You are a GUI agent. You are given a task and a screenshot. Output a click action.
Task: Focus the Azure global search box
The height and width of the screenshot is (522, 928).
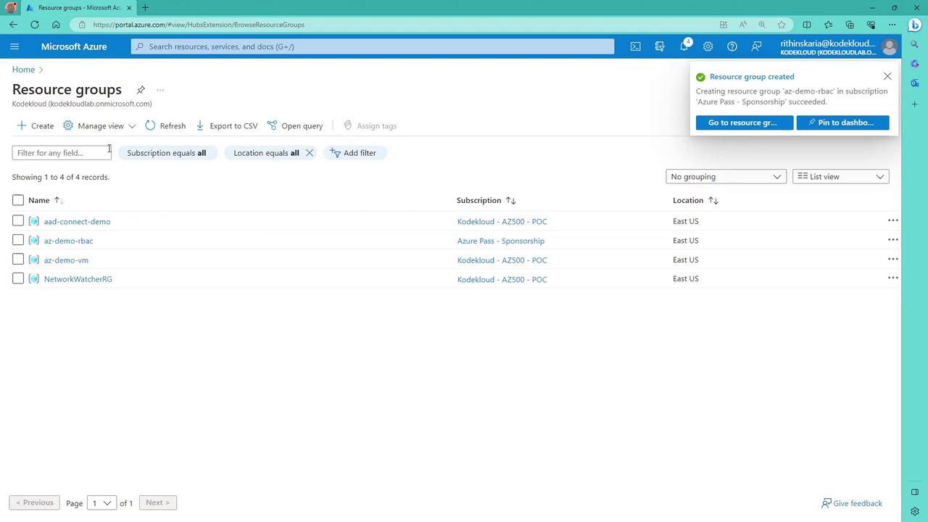(373, 46)
